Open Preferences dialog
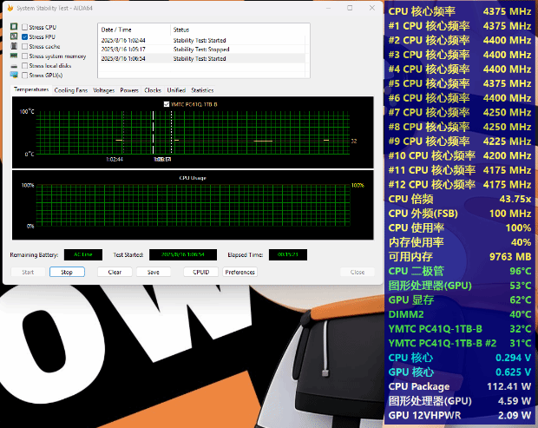Image resolution: width=538 pixels, height=428 pixels. [239, 272]
